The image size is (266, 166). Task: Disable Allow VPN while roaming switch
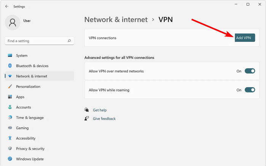point(250,90)
